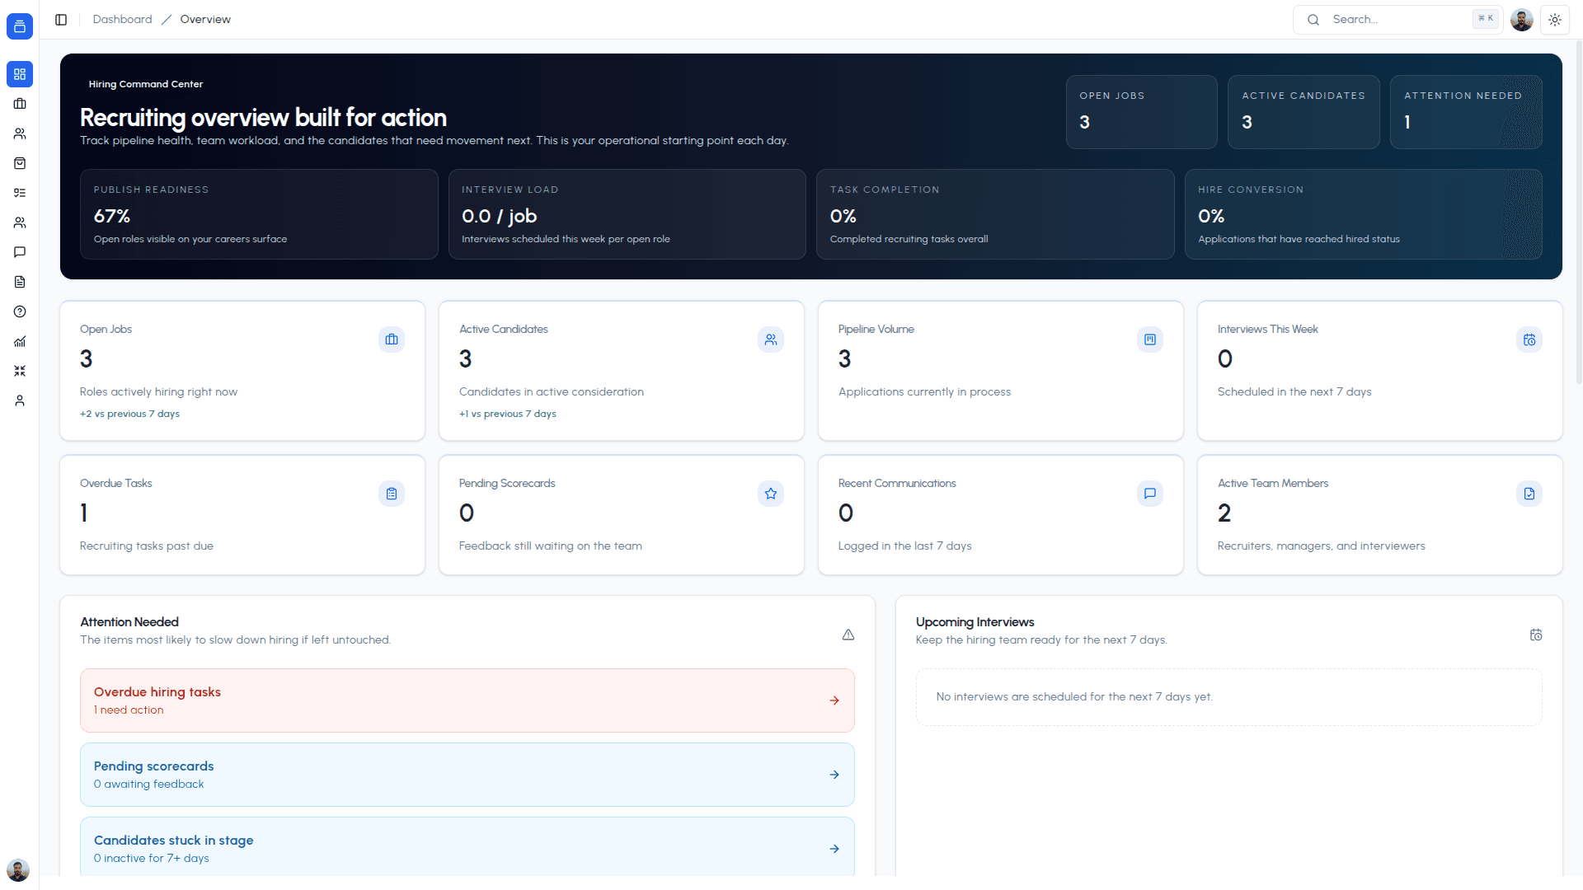Toggle the sidebar using the panel icon
Image resolution: width=1583 pixels, height=890 pixels.
[61, 19]
